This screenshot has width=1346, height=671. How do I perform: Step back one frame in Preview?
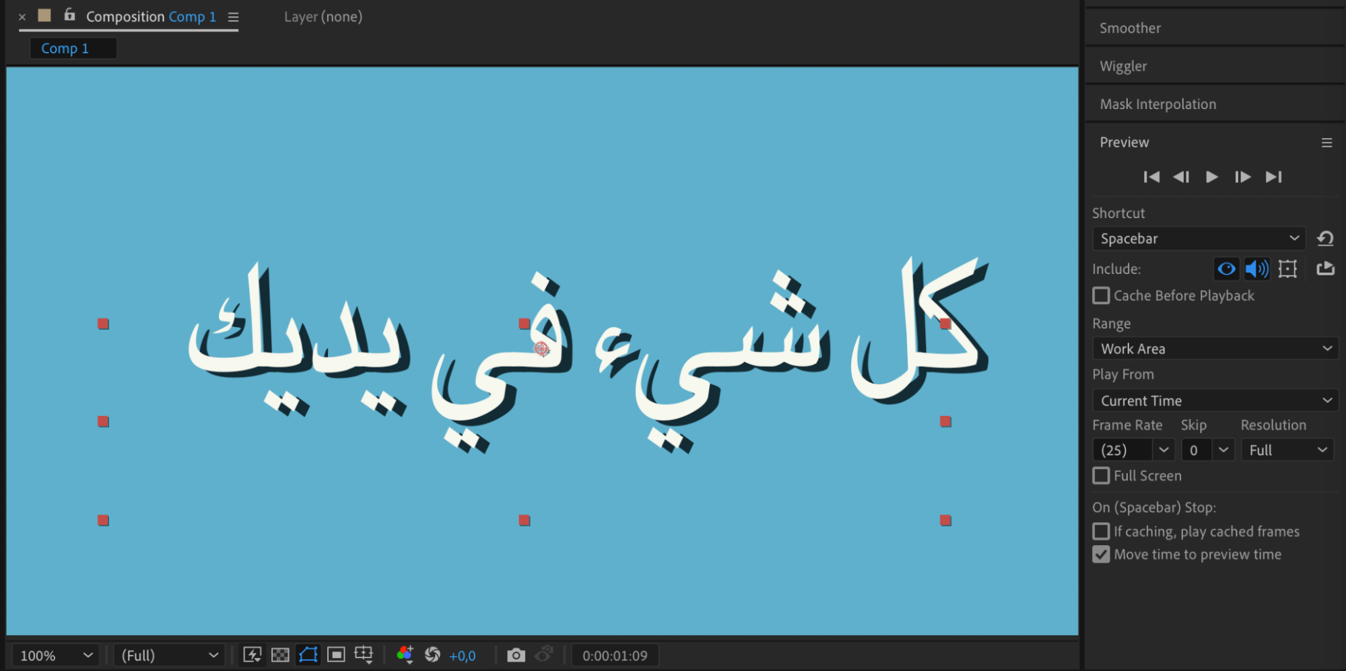1182,177
